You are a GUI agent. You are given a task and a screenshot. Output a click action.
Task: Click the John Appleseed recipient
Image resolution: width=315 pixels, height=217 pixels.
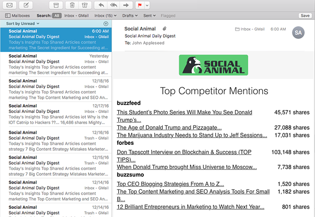click(x=148, y=43)
